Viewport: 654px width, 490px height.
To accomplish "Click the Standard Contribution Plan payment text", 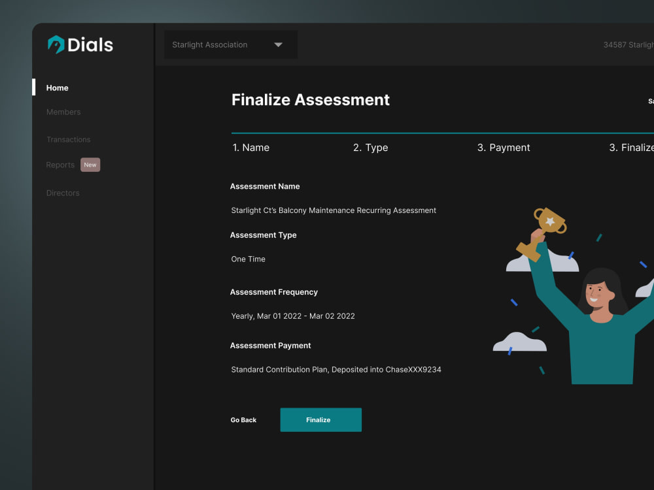I will (x=336, y=370).
